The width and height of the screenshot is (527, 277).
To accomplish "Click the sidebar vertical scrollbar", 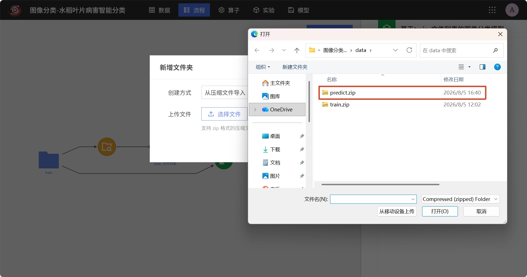I will point(309,101).
